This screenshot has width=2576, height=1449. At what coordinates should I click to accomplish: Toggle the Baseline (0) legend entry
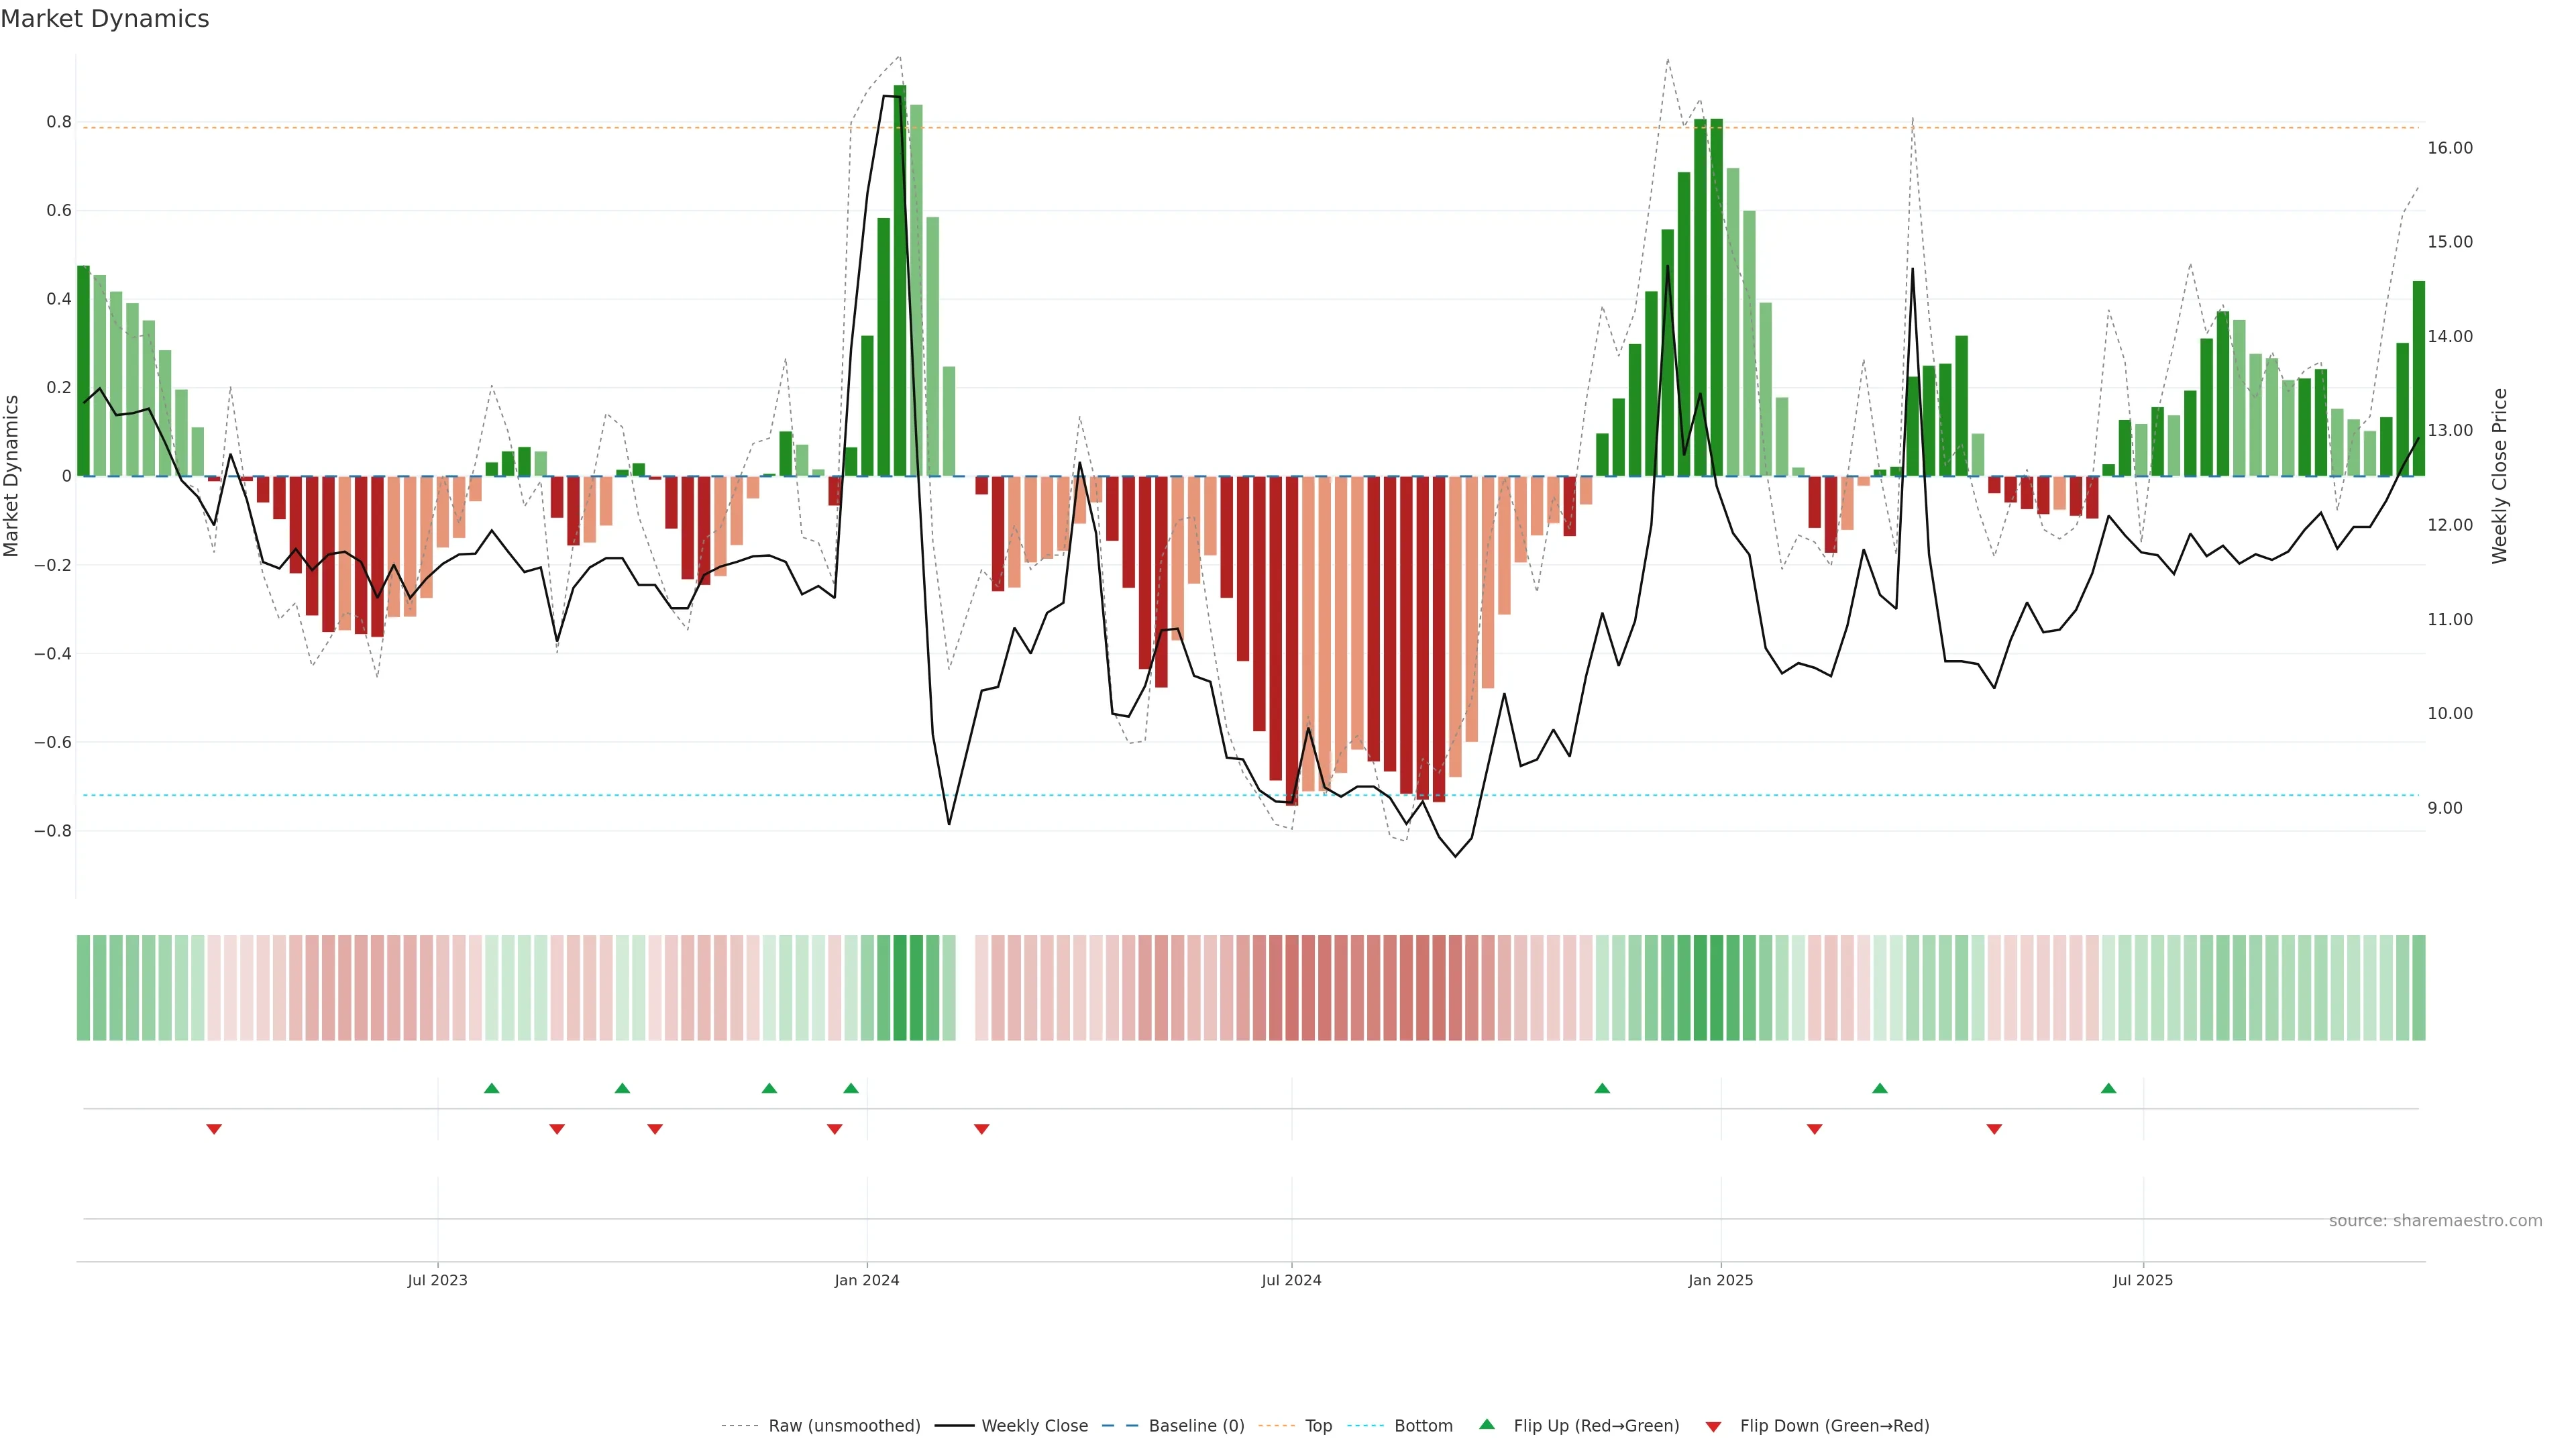coord(1196,1425)
